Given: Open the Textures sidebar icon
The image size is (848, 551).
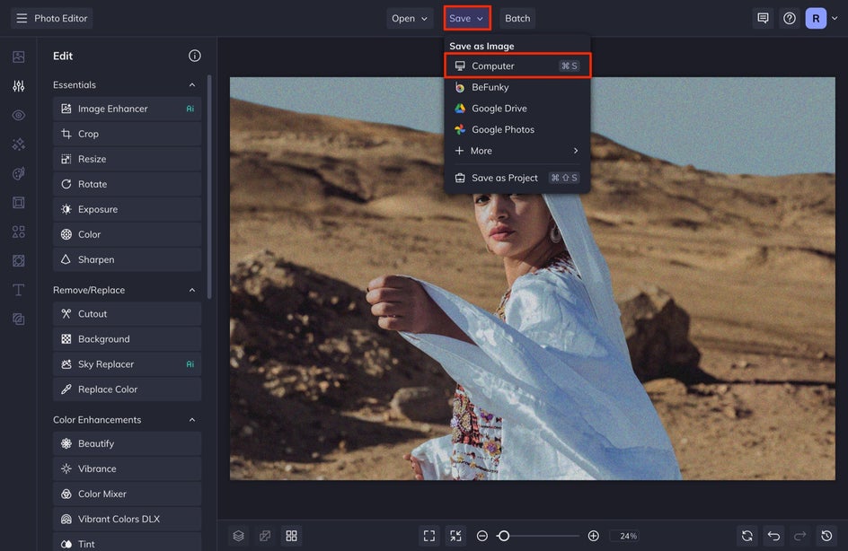Looking at the screenshot, I should tap(18, 319).
